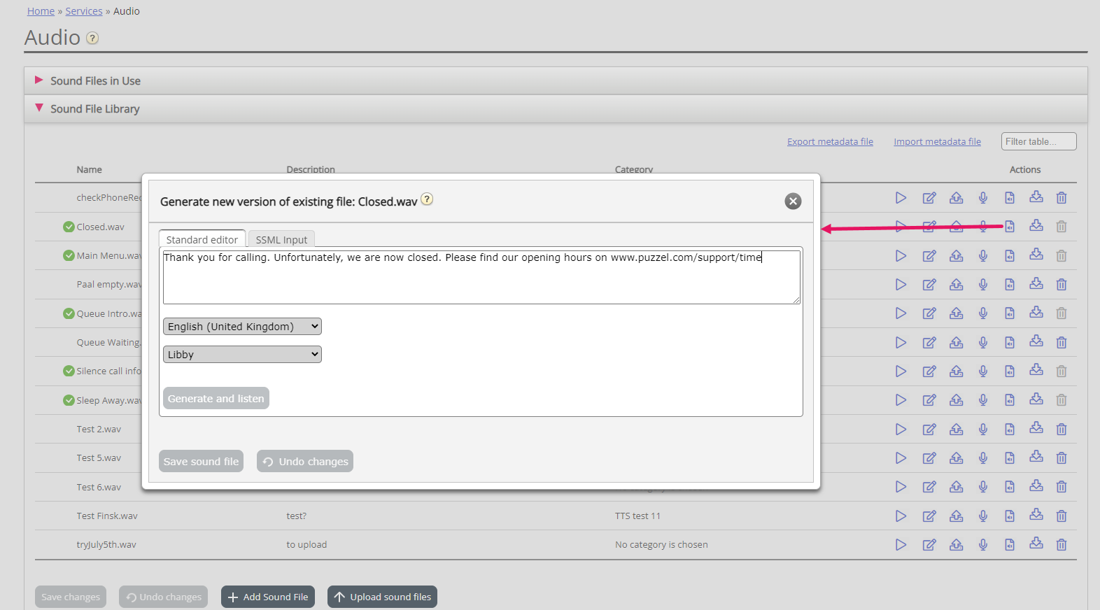Play the Test Finsk.wav sound file
Screen dimensions: 1100x610
pyautogui.click(x=901, y=516)
